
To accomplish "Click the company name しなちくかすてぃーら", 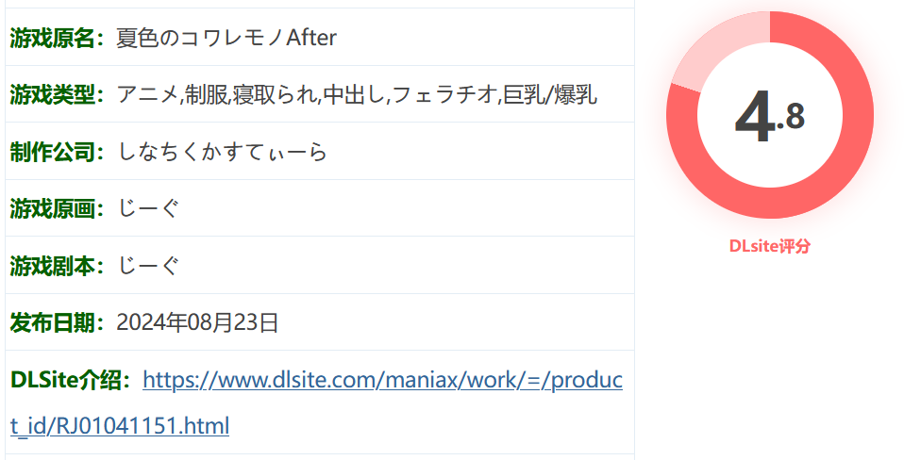I will [x=223, y=152].
